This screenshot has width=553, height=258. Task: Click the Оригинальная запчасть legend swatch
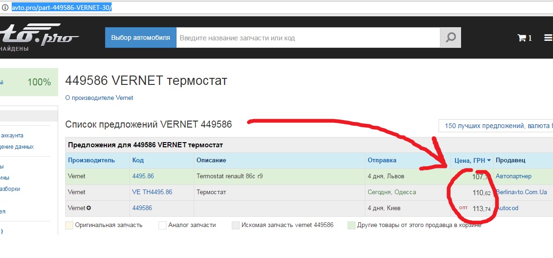coord(69,225)
